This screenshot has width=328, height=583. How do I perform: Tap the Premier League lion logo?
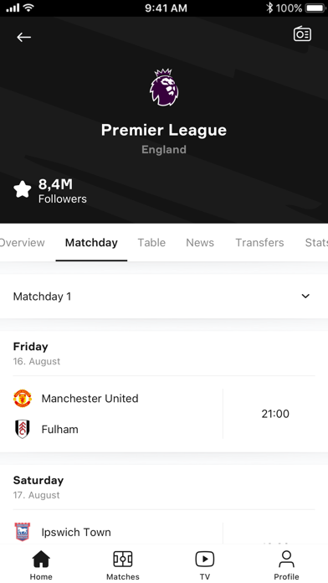click(x=164, y=87)
